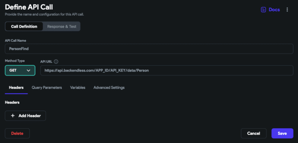This screenshot has width=298, height=143.
Task: Click the chevron arrow in GET selector
Action: [x=29, y=71]
